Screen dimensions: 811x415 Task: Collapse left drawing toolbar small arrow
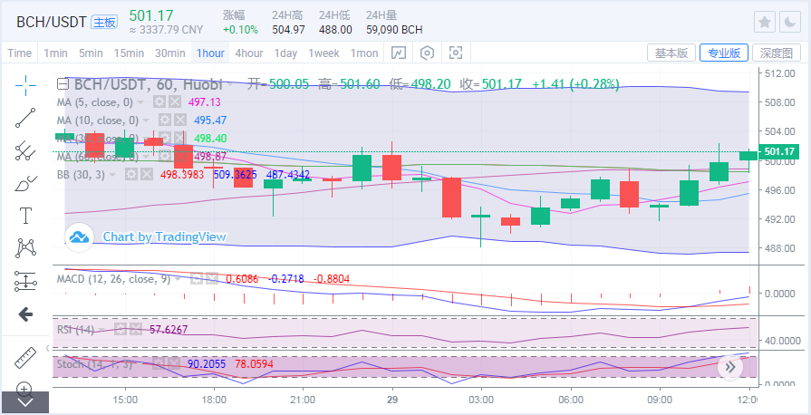(x=48, y=348)
